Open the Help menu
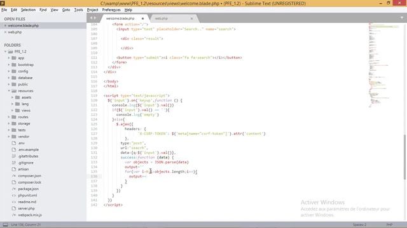407x228 pixels. click(128, 10)
